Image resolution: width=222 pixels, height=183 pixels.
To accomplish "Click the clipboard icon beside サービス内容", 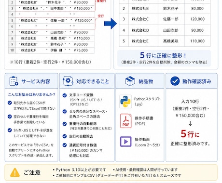I will pos(14,81).
